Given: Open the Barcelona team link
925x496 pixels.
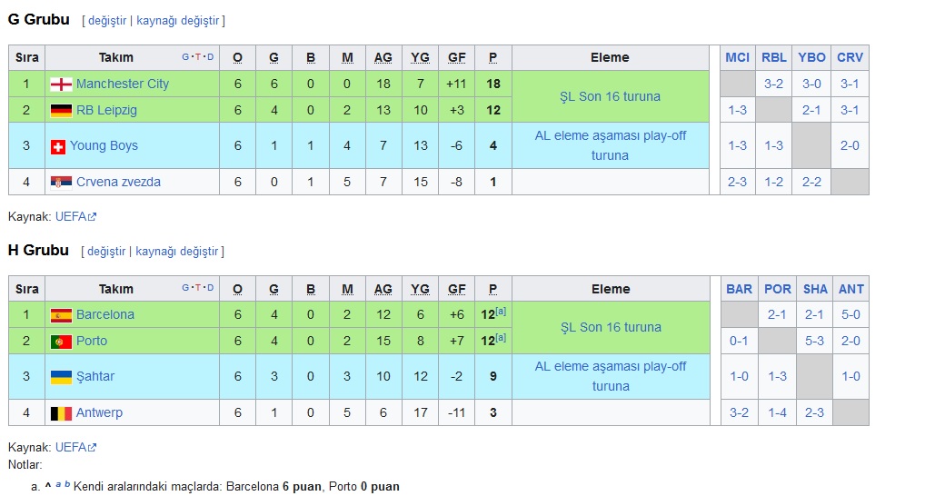Looking at the screenshot, I should (105, 315).
